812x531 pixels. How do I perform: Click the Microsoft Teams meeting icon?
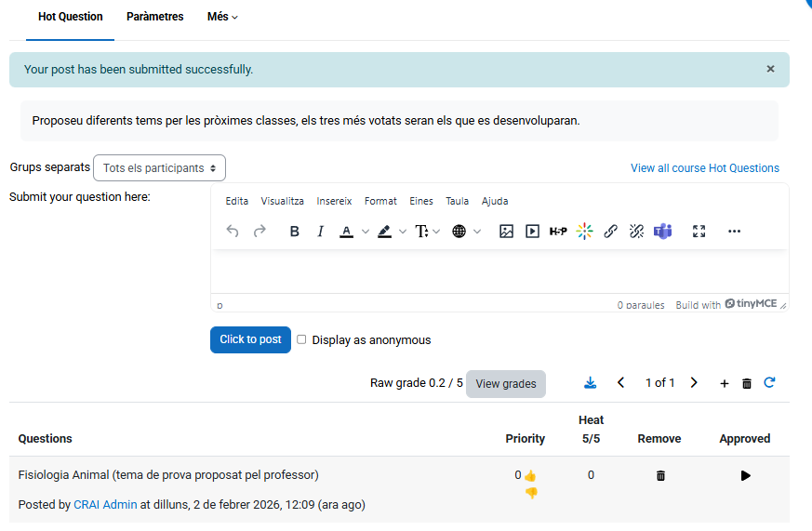pos(662,232)
